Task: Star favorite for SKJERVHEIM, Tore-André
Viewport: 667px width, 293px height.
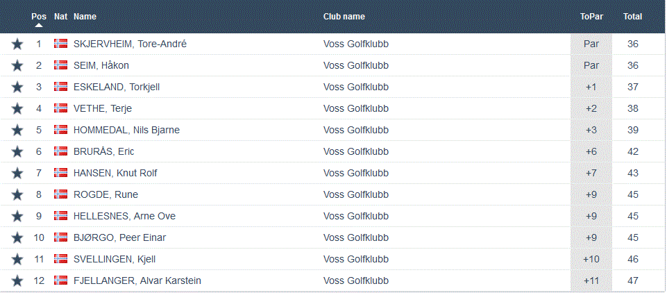Action: pos(17,44)
